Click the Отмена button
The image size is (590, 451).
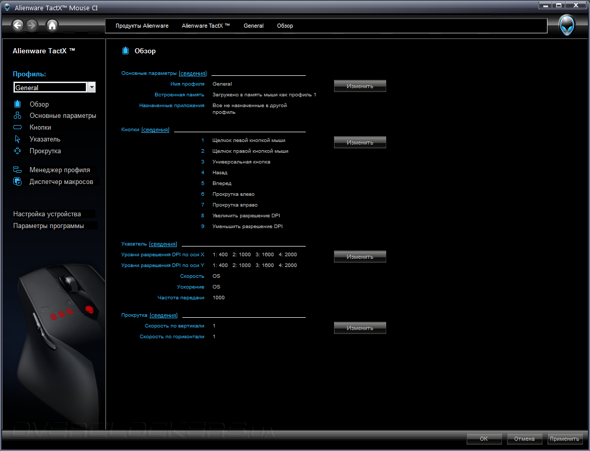(524, 439)
